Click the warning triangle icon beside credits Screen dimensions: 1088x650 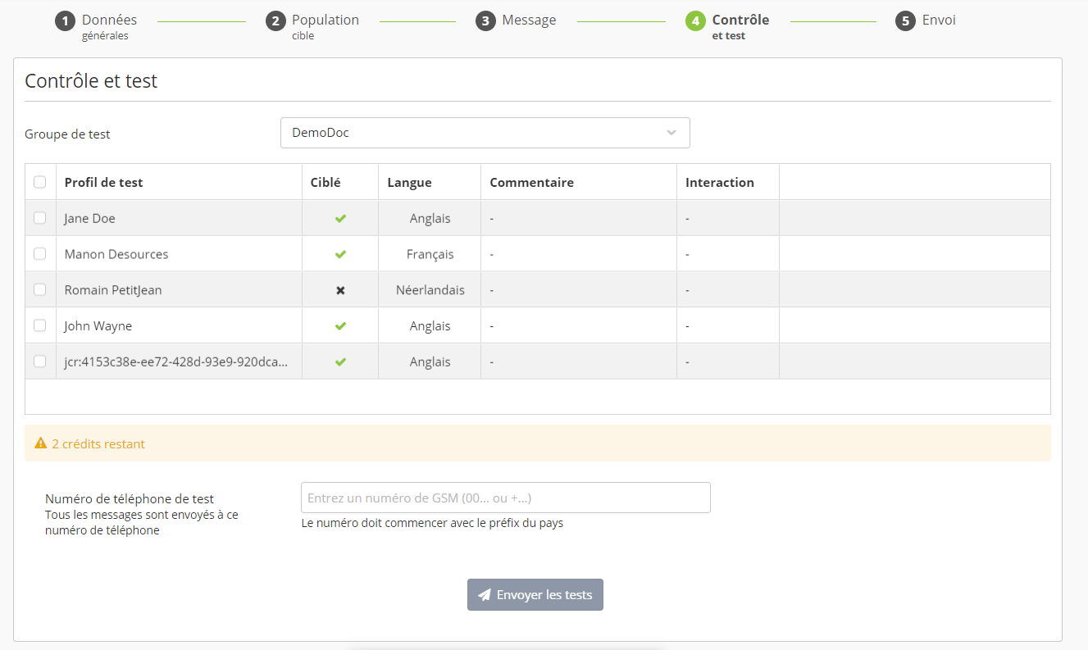[40, 443]
